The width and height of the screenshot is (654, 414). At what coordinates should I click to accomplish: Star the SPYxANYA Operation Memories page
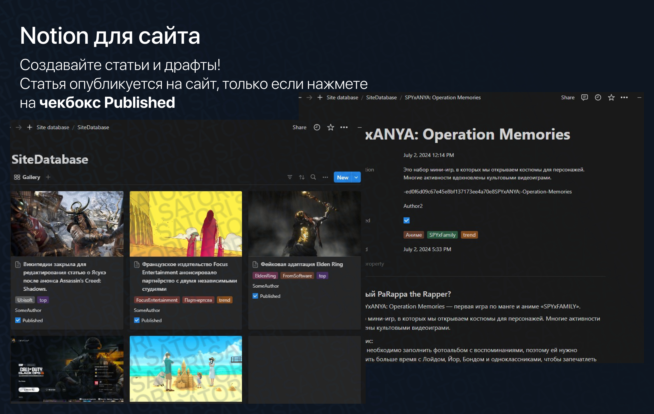pos(611,97)
